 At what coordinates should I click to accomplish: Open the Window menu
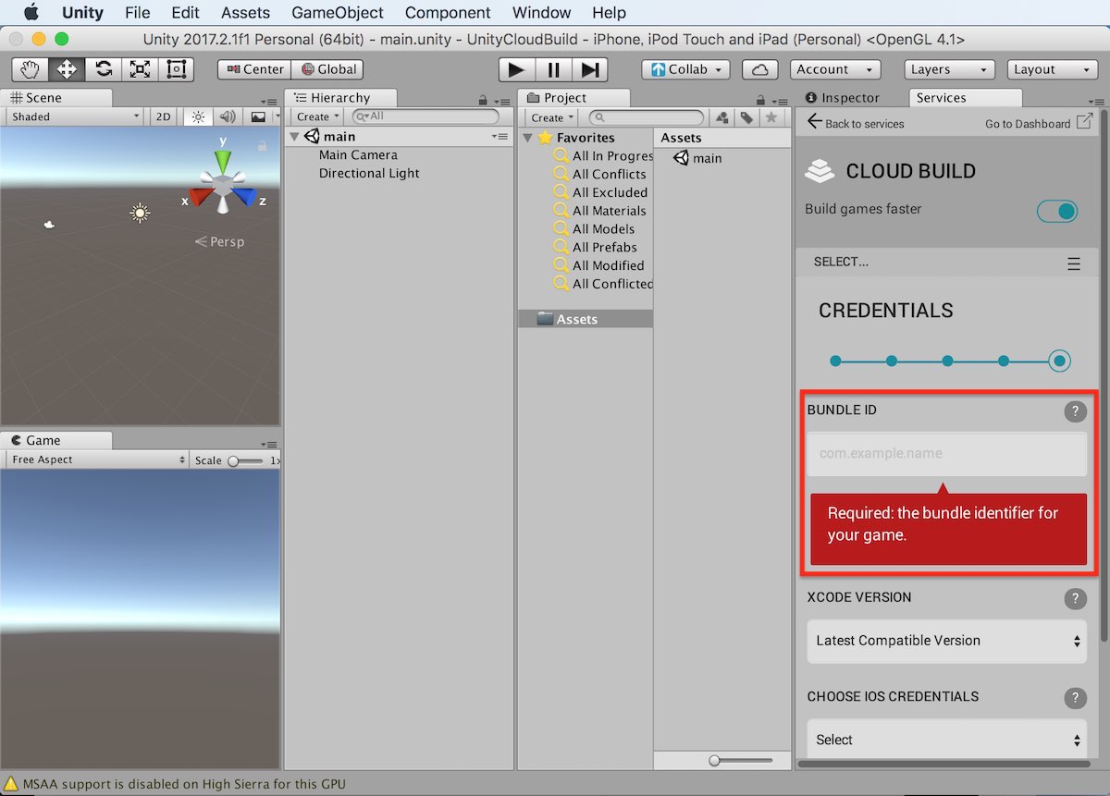tap(541, 13)
